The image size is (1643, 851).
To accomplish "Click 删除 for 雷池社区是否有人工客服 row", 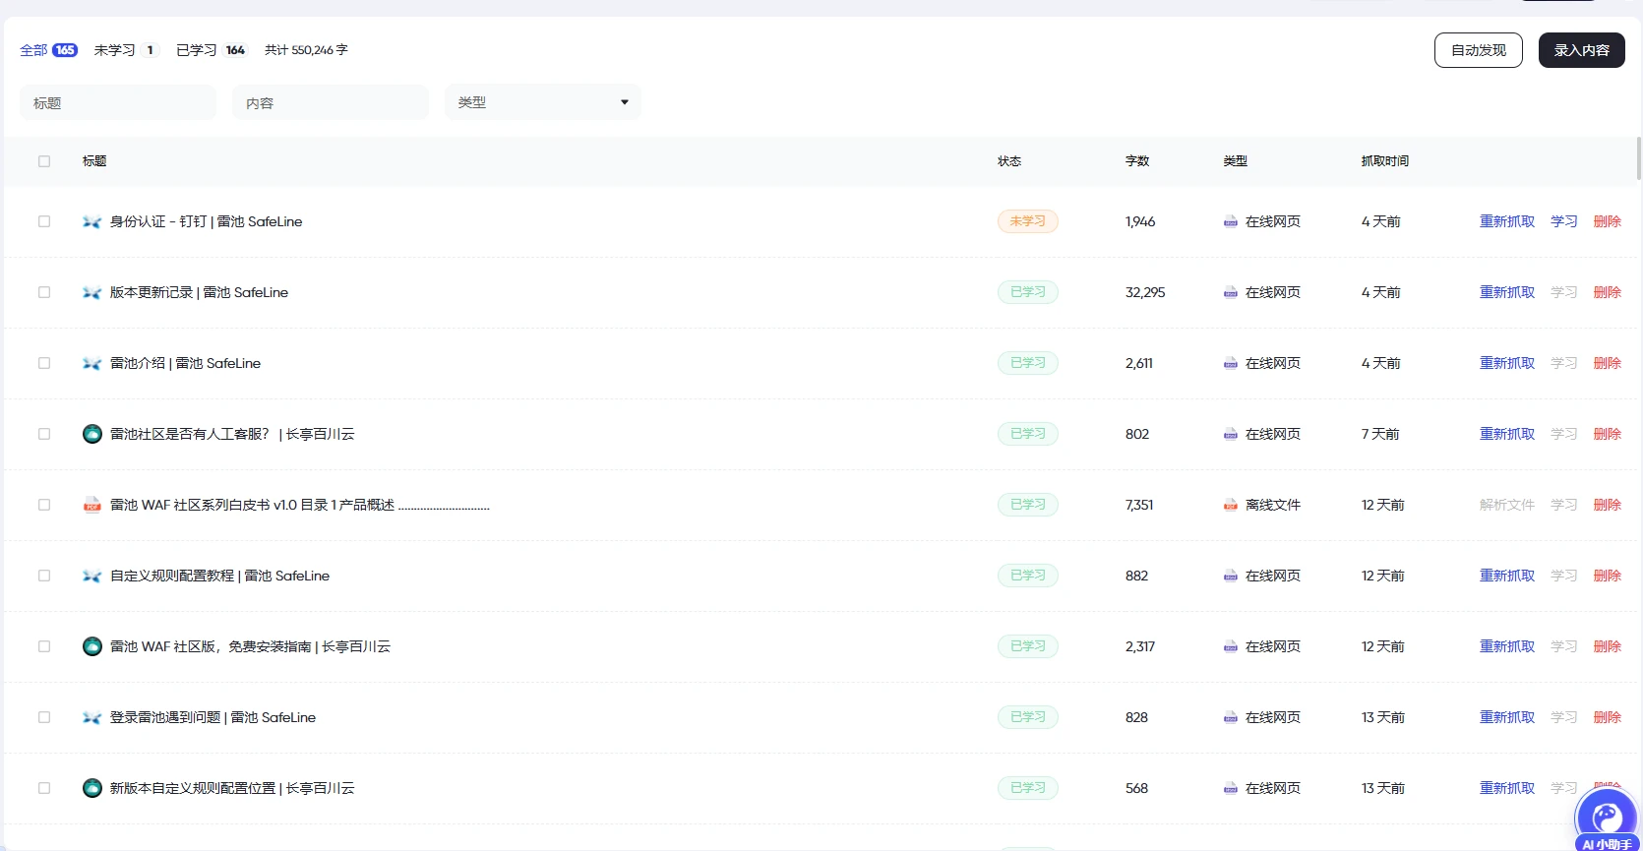I will point(1608,434).
